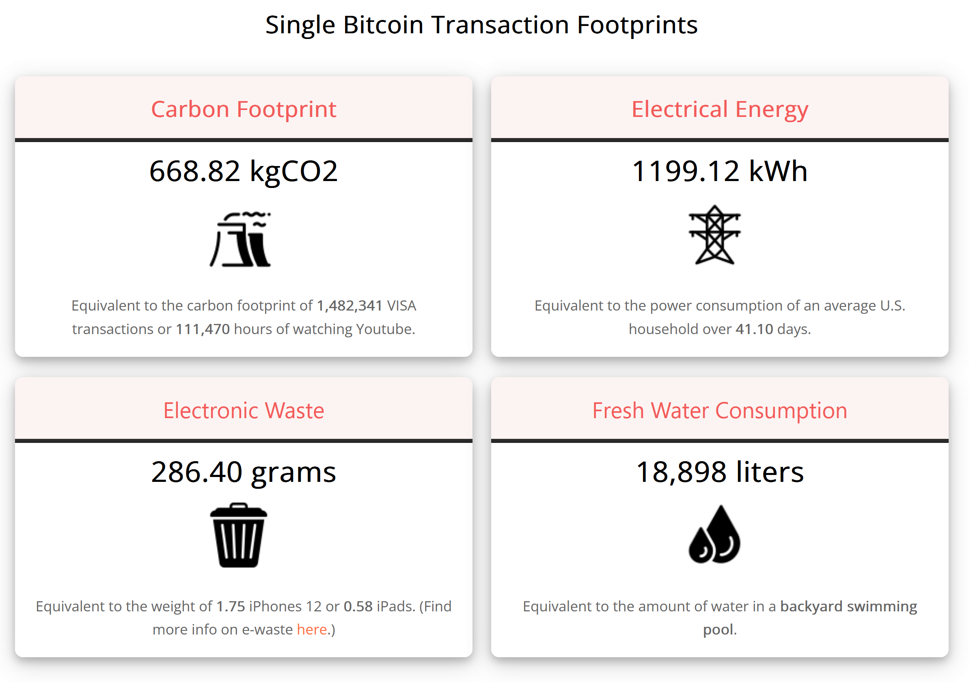Click the water droplets icon
The image size is (973, 682).
tap(715, 535)
